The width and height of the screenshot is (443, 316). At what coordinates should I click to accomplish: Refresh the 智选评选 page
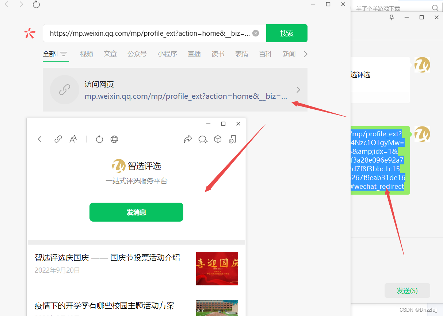pos(99,139)
